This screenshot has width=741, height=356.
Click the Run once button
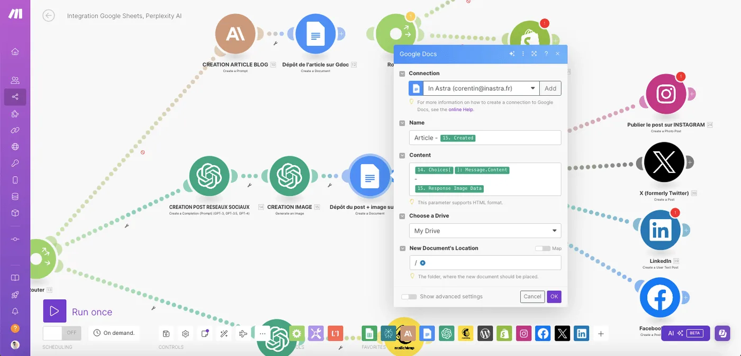click(78, 312)
